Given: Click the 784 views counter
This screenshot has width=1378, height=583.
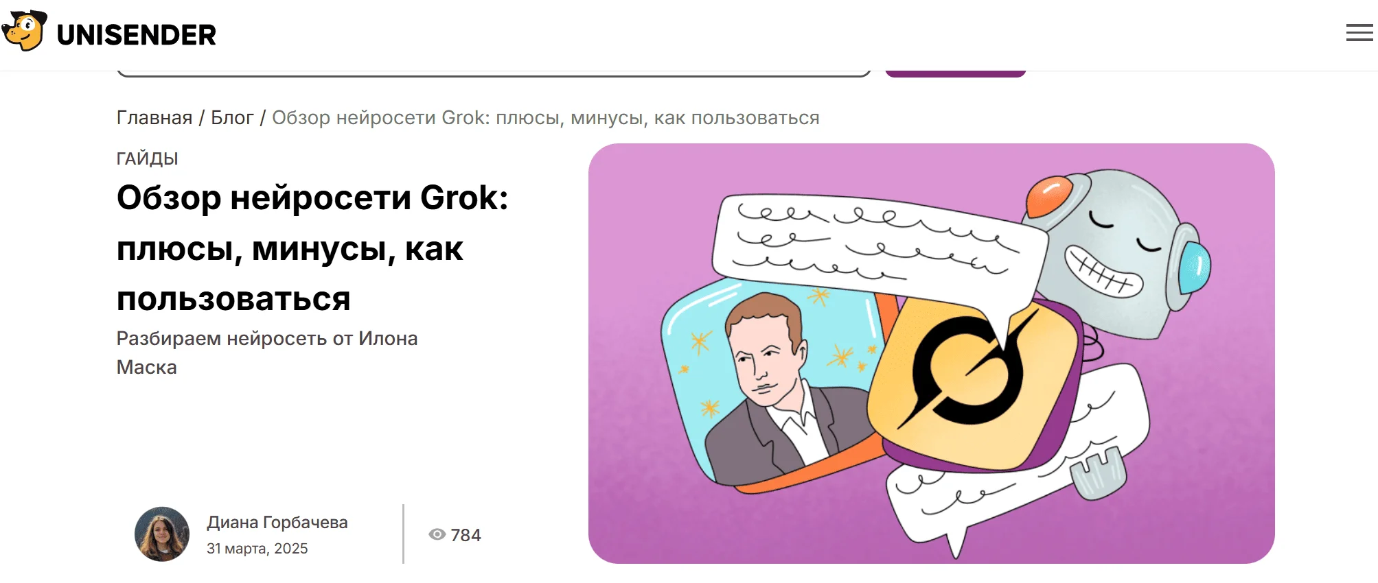Looking at the screenshot, I should (x=466, y=535).
